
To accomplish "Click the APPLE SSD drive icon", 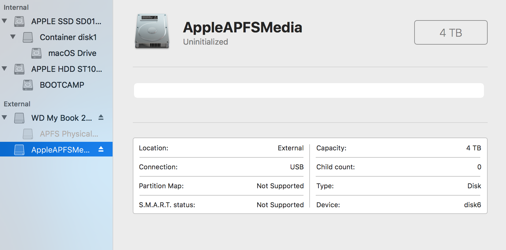I will point(19,21).
